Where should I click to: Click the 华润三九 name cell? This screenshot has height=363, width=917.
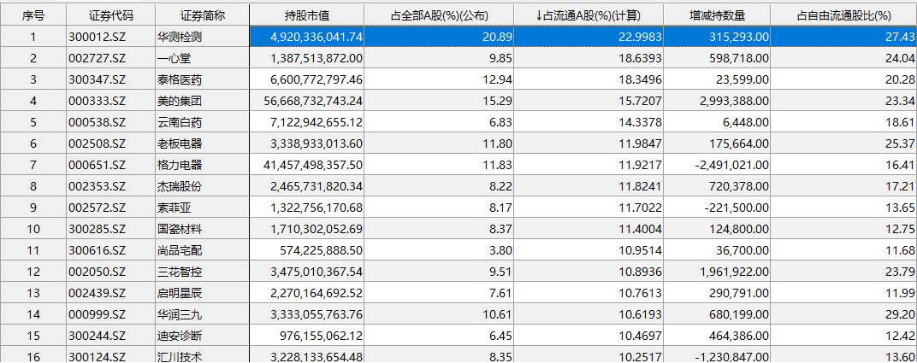pos(203,314)
